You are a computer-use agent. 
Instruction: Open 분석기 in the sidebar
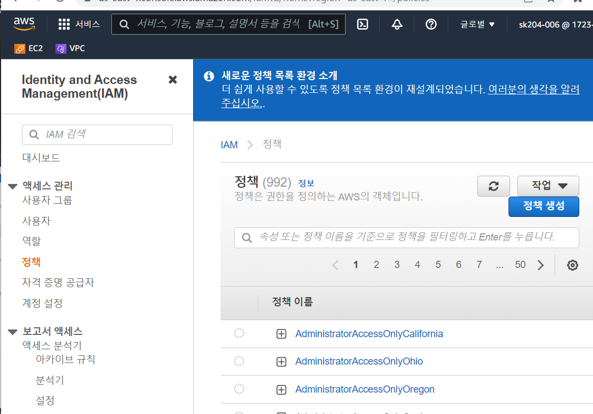click(x=49, y=379)
